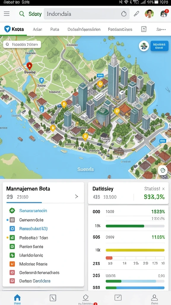Image resolution: width=171 pixels, height=305 pixels.
Task: Expand the Se... overflow tab
Action: (161, 29)
